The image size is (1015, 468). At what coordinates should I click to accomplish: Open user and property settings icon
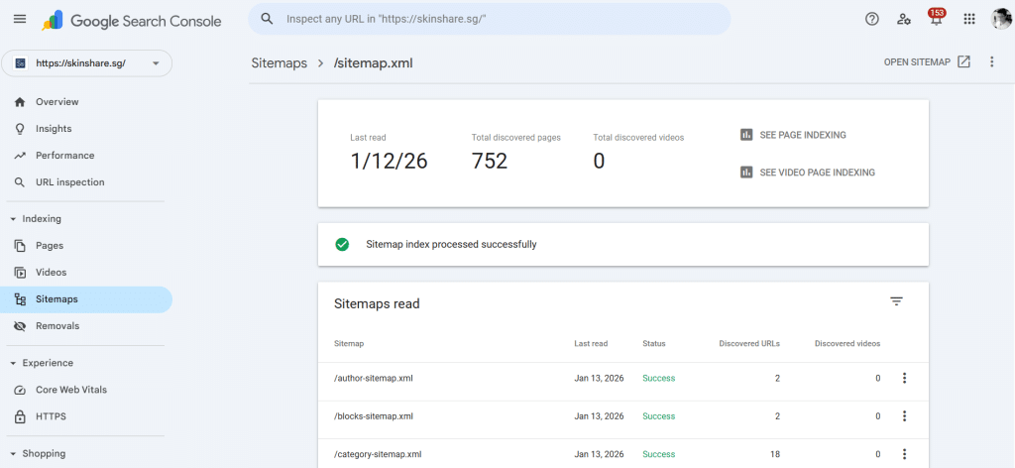pos(904,19)
